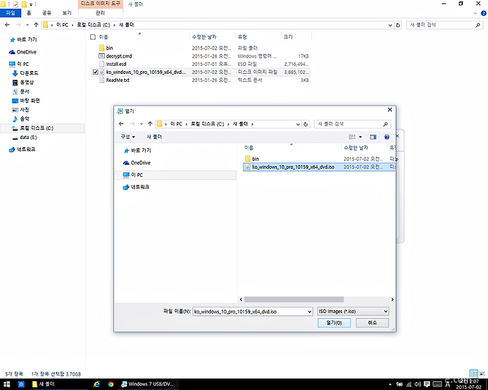Switch to details view in the Explorer status bar
Screen dimensions: 488x390
click(474, 374)
